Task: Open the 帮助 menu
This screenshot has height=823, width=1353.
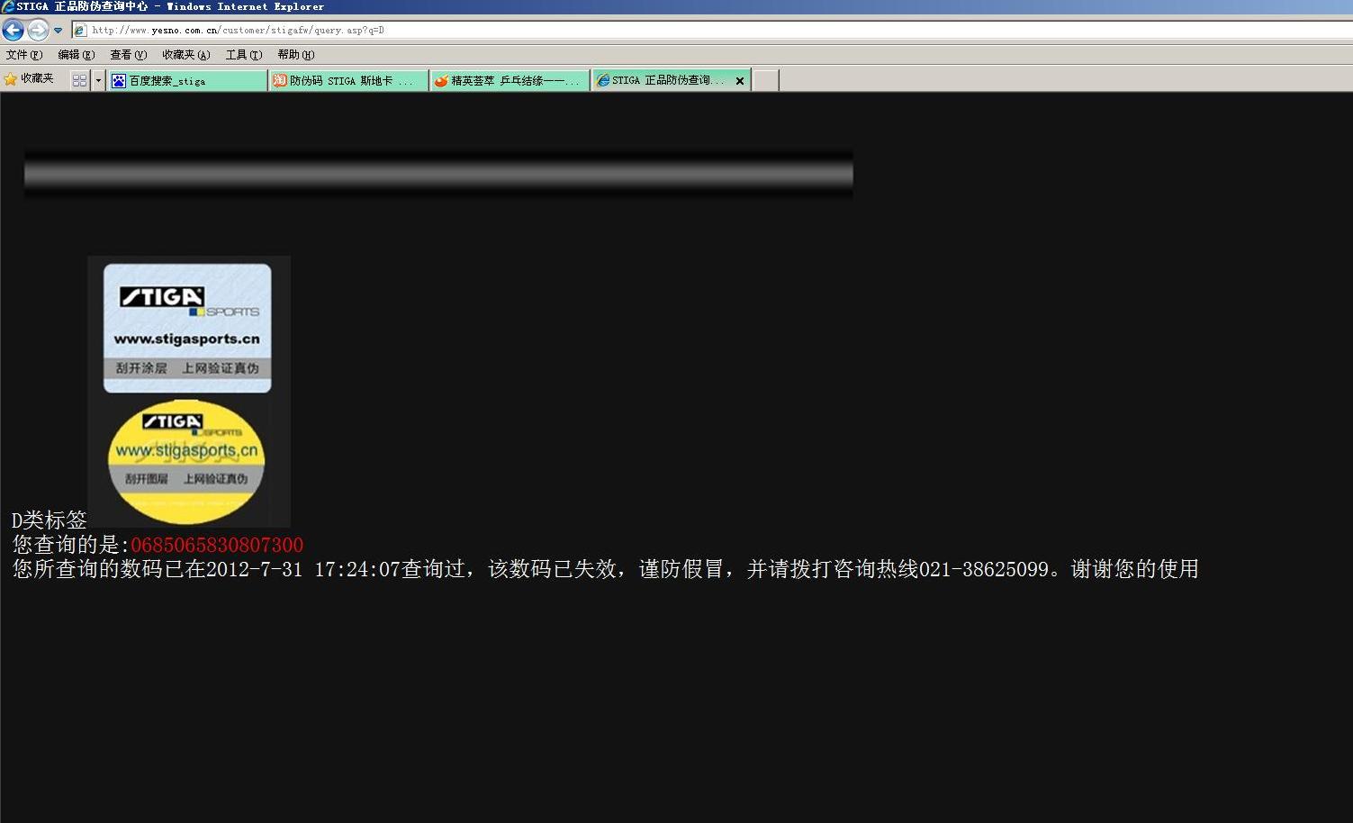Action: (x=295, y=55)
